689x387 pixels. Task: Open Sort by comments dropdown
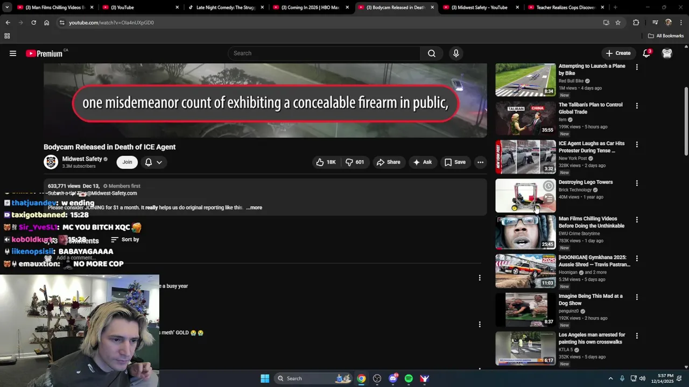[x=125, y=240]
